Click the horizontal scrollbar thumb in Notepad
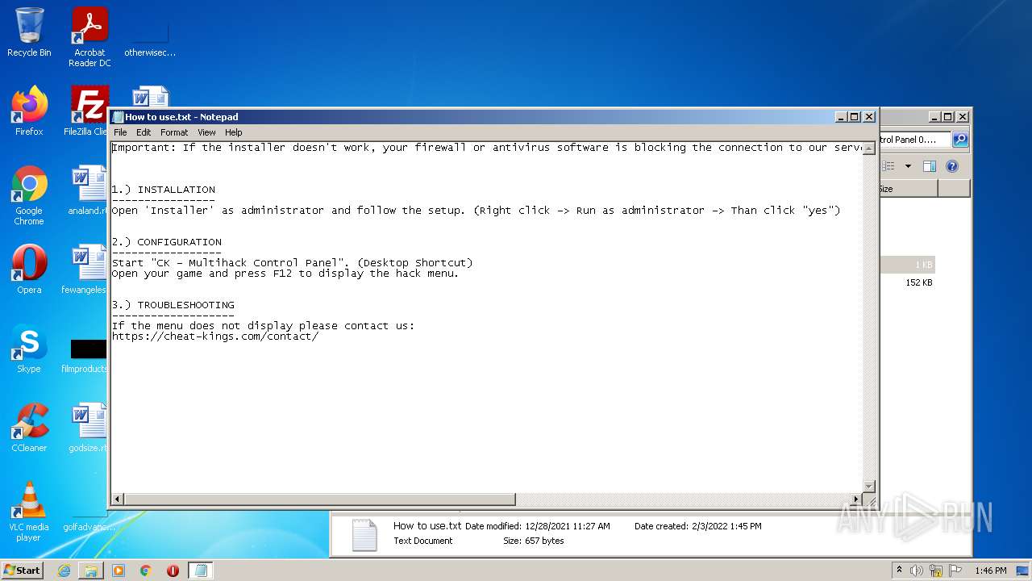 [x=319, y=499]
